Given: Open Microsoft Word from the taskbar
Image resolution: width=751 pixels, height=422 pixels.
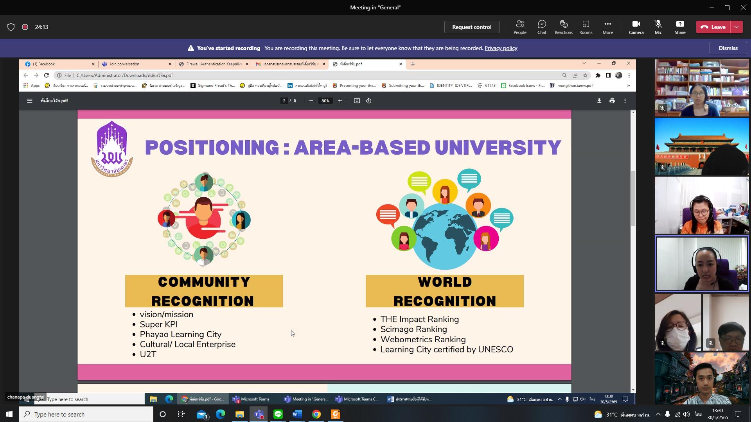Looking at the screenshot, I should click(x=297, y=414).
